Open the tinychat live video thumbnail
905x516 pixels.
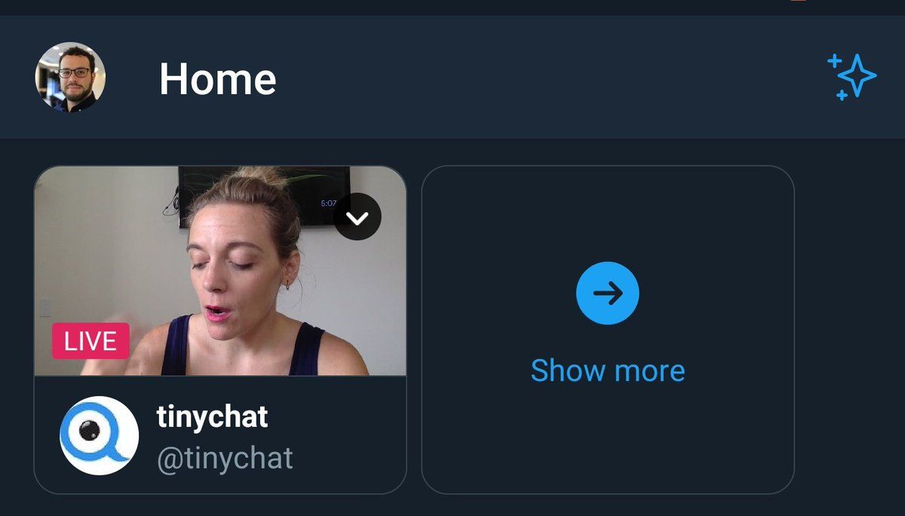coord(220,270)
